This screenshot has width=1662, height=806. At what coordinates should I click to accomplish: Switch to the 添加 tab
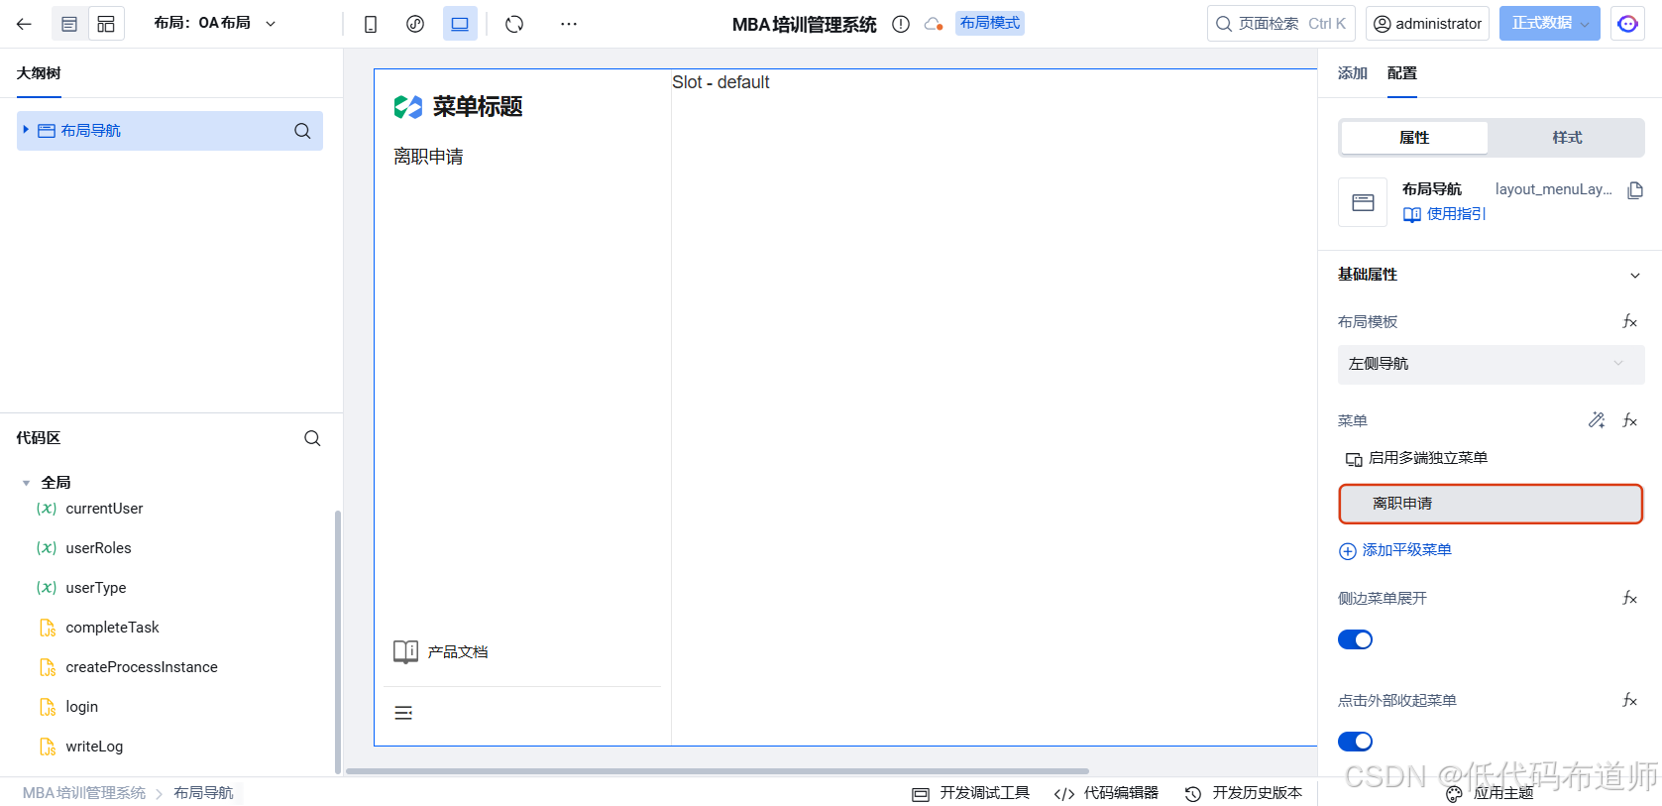(x=1352, y=73)
